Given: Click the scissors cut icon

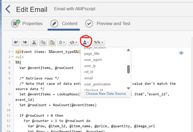Looking at the screenshot, I should pyautogui.click(x=34, y=42).
